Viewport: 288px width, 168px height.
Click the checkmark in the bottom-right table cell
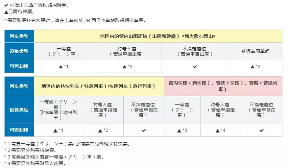point(262,131)
